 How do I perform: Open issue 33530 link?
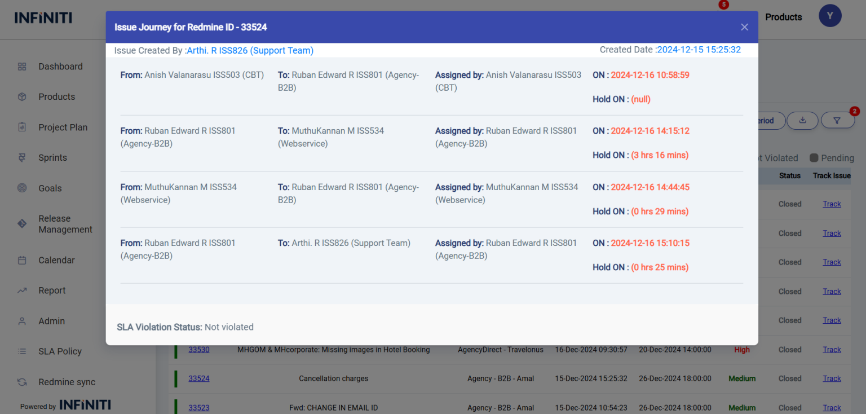(198, 350)
